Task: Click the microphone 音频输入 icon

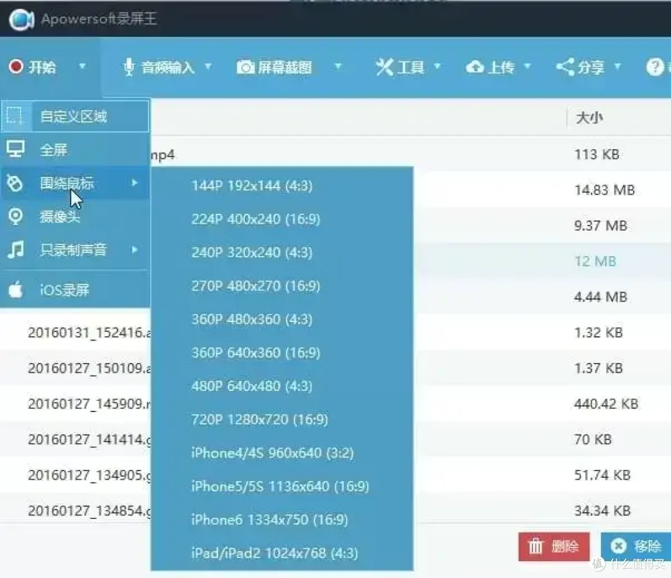Action: point(129,67)
